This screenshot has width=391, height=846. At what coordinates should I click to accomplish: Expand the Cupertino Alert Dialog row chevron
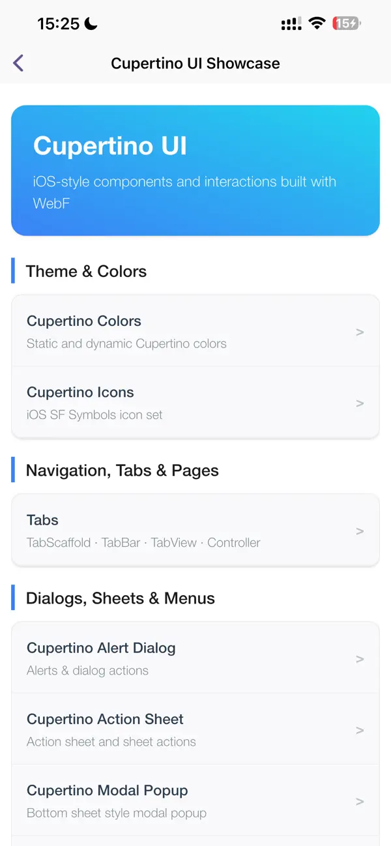(x=360, y=658)
